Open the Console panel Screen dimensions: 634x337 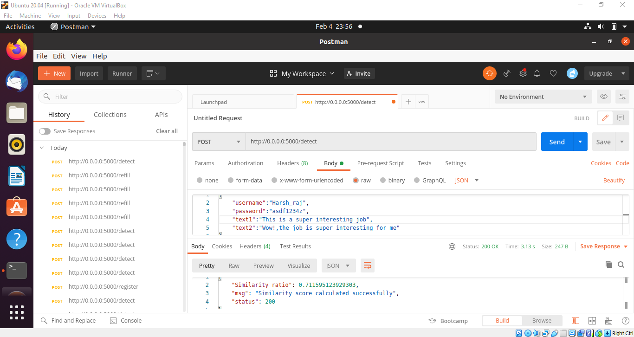click(125, 320)
